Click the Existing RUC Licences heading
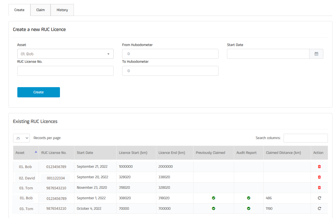Viewport: 333px width, 218px height. pyautogui.click(x=35, y=121)
